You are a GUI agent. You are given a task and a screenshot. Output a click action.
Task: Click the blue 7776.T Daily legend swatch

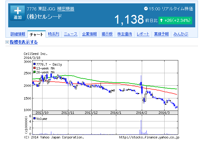click(x=34, y=64)
